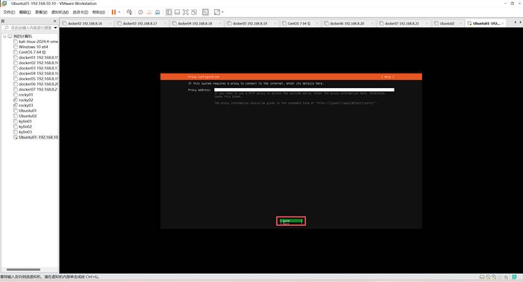The width and height of the screenshot is (523, 282).
Task: Click Back on the proxy screen
Action: 291,224
